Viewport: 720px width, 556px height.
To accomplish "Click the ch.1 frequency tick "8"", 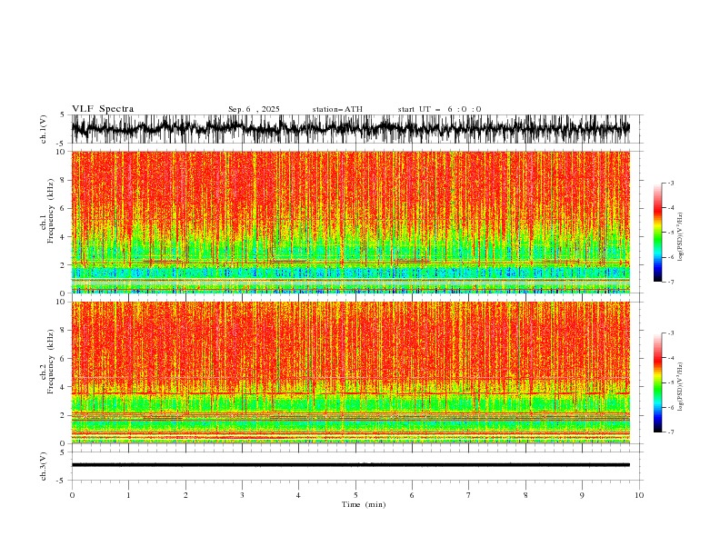I will click(x=64, y=180).
